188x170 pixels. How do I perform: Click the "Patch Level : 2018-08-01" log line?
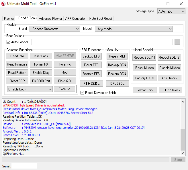point(21,135)
